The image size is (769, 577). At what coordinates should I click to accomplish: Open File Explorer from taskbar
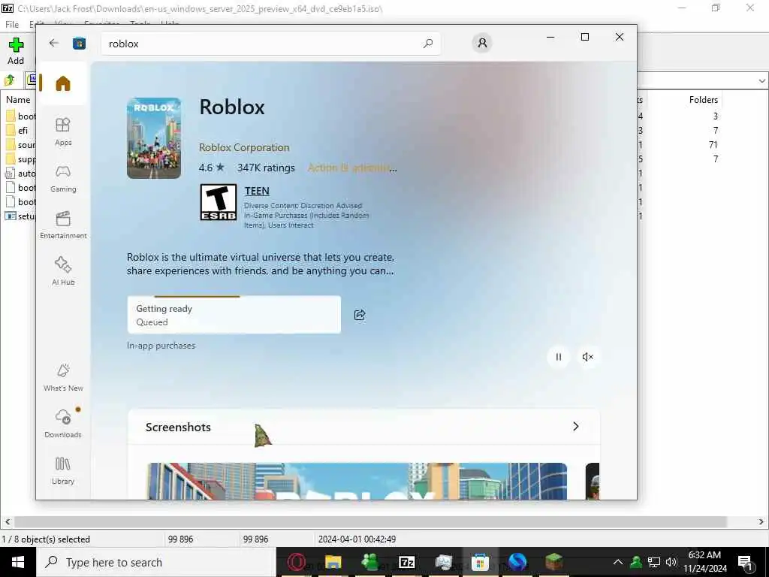click(333, 562)
